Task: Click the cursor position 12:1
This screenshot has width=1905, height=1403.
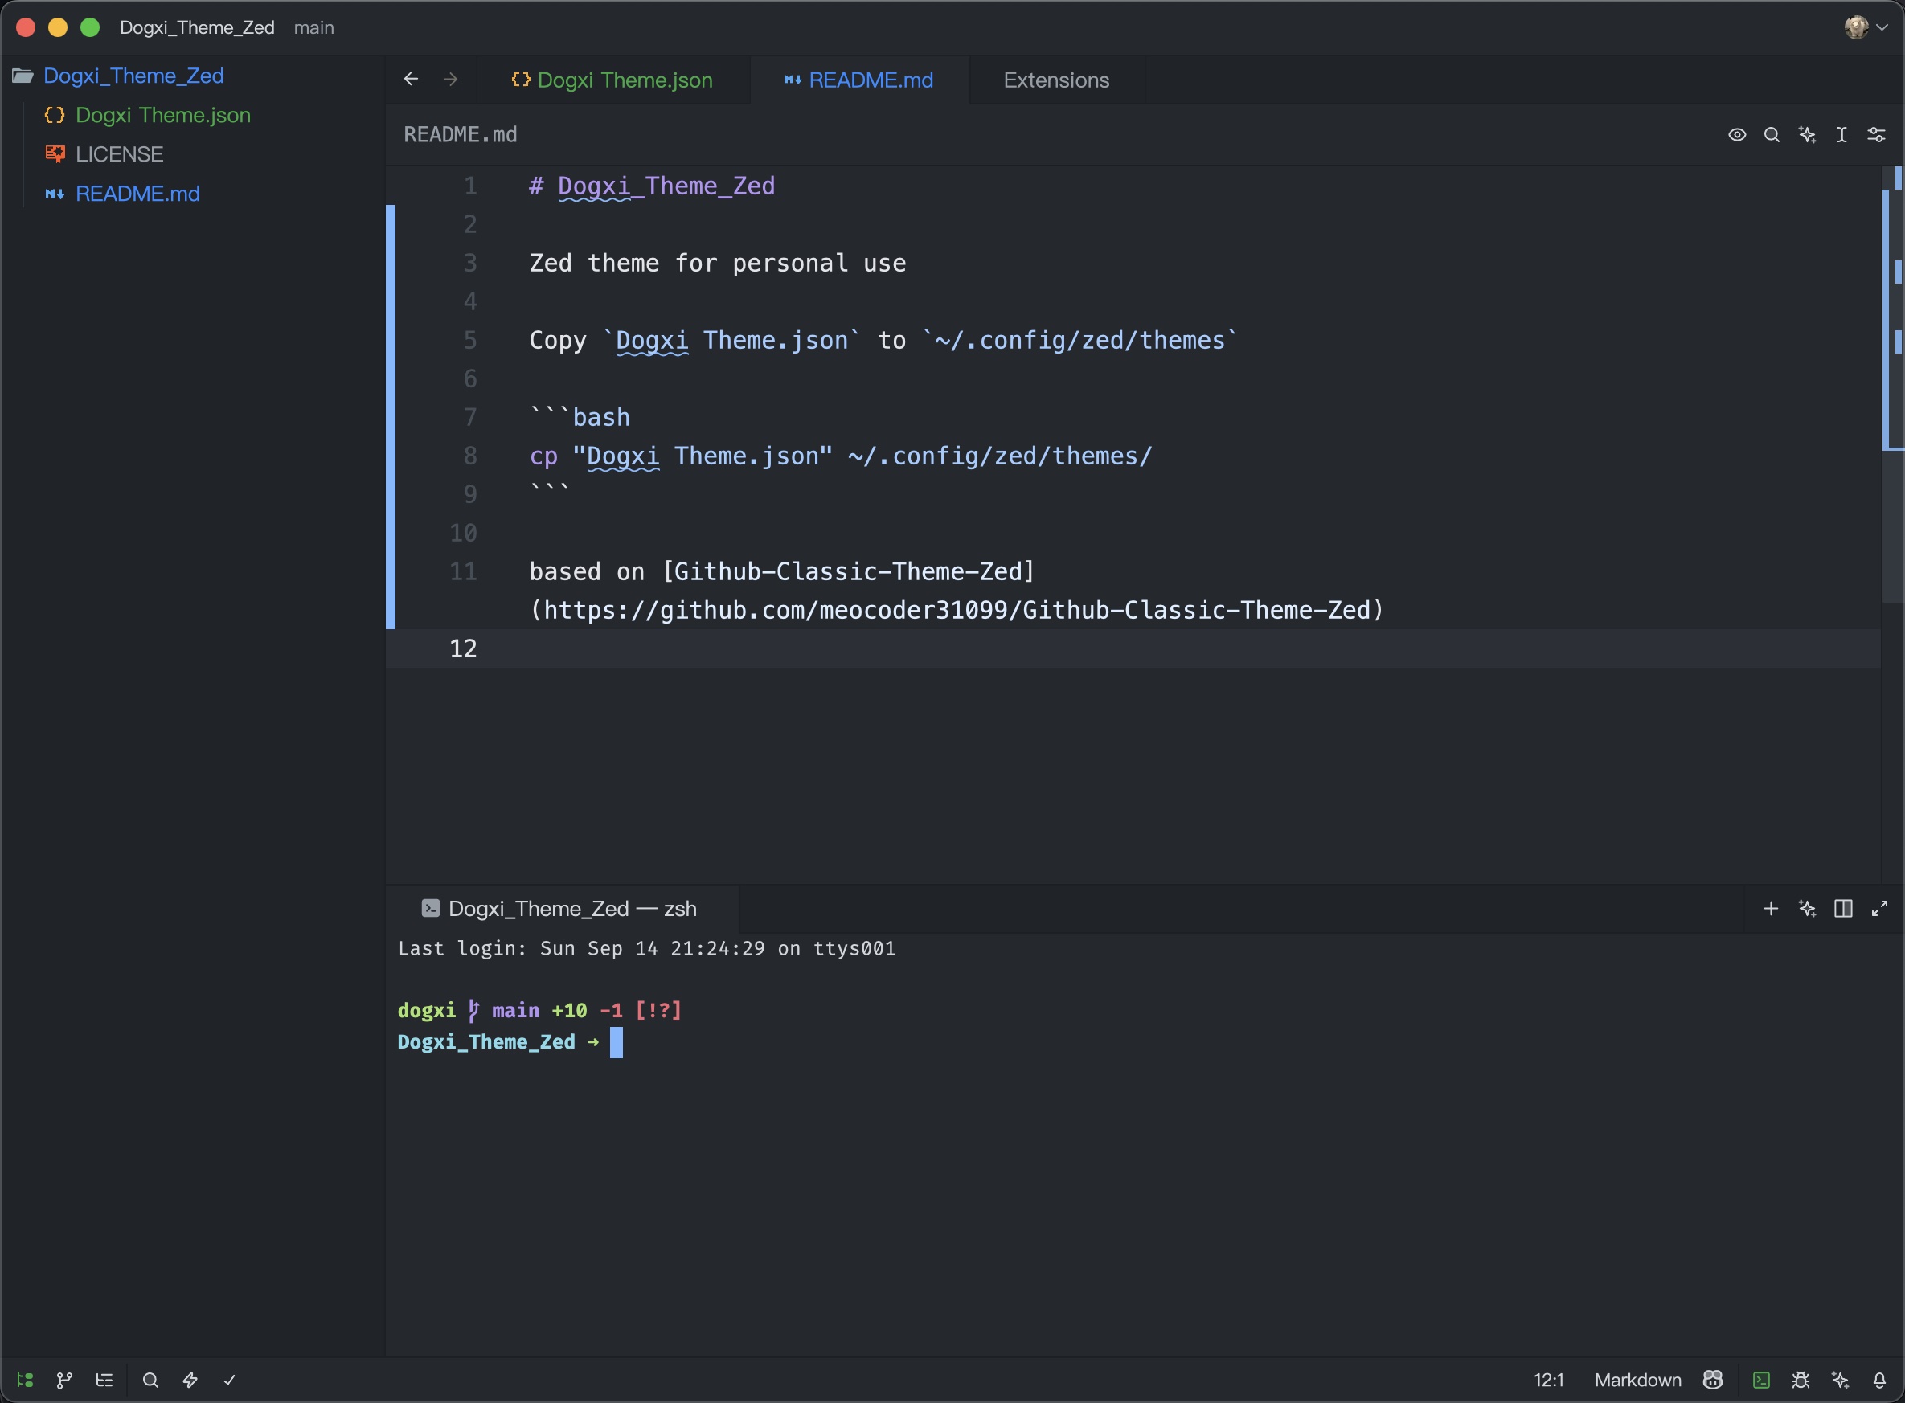Action: [x=1548, y=1380]
